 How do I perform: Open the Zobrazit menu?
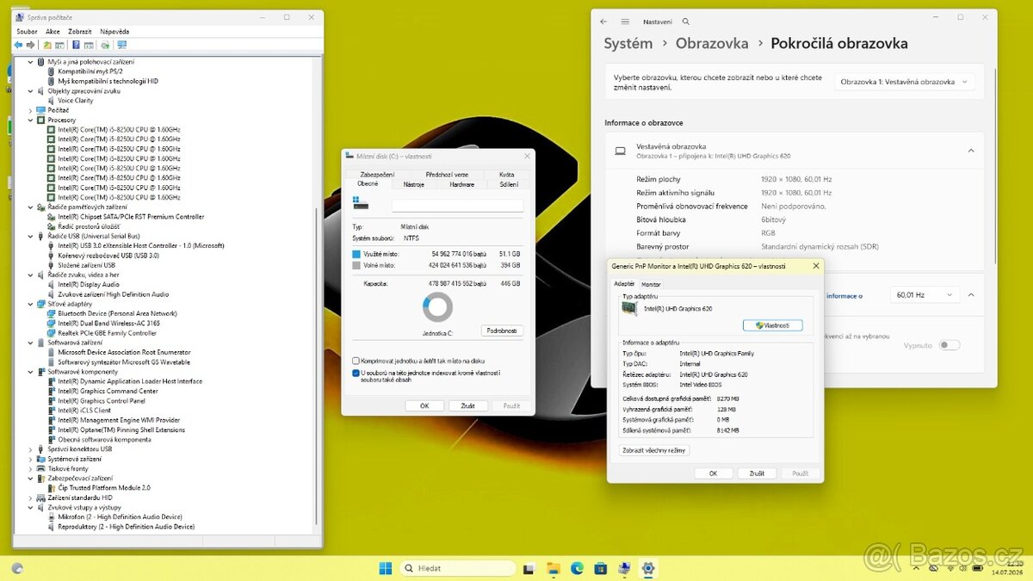80,31
